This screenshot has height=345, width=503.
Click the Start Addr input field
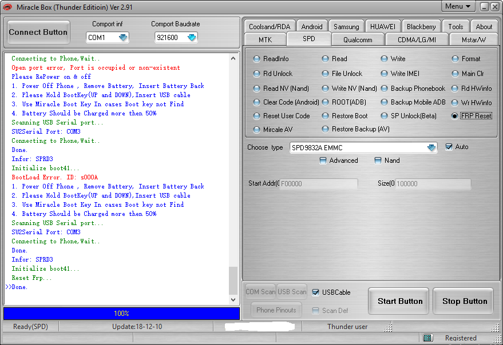(x=319, y=183)
